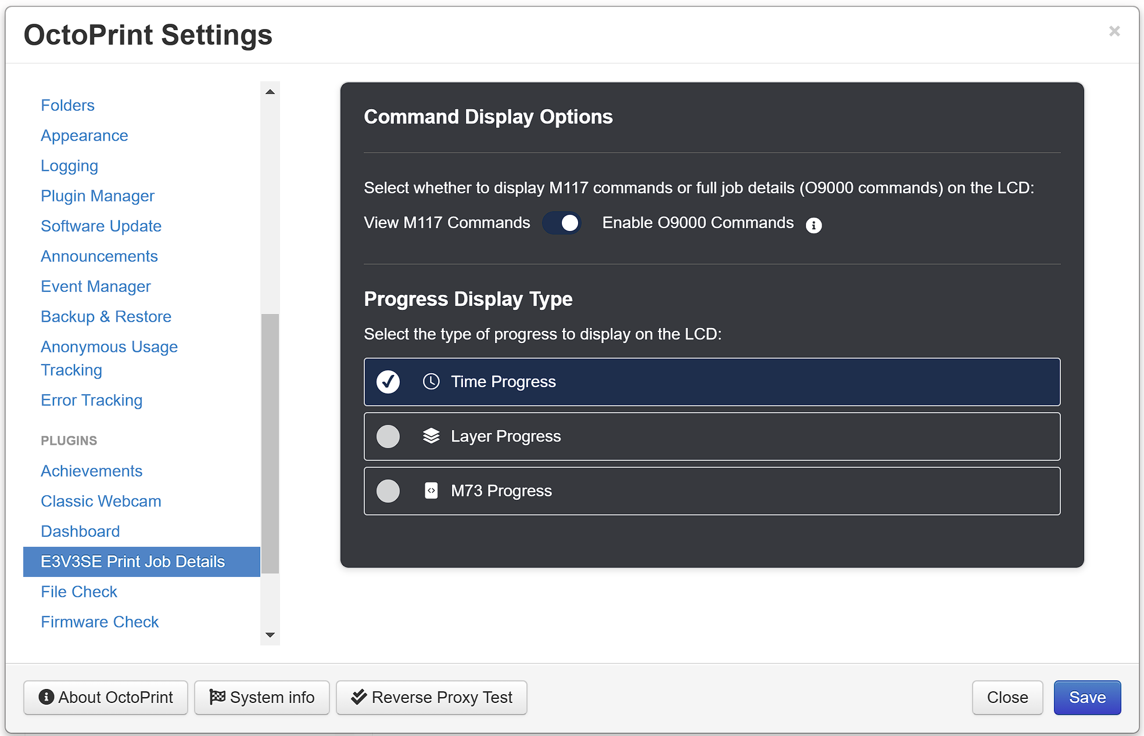
Task: Click the 'Enable O9000 Commands' label
Action: (x=698, y=223)
